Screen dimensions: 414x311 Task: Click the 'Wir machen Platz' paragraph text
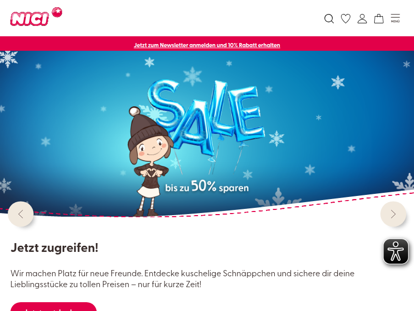pos(183,279)
